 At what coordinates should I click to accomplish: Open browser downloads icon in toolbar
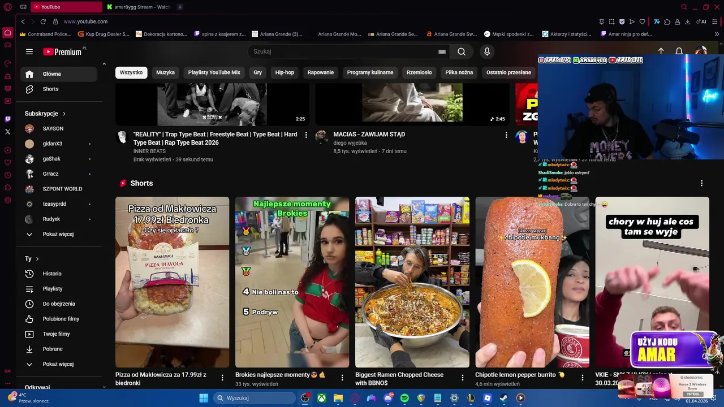pyautogui.click(x=687, y=21)
